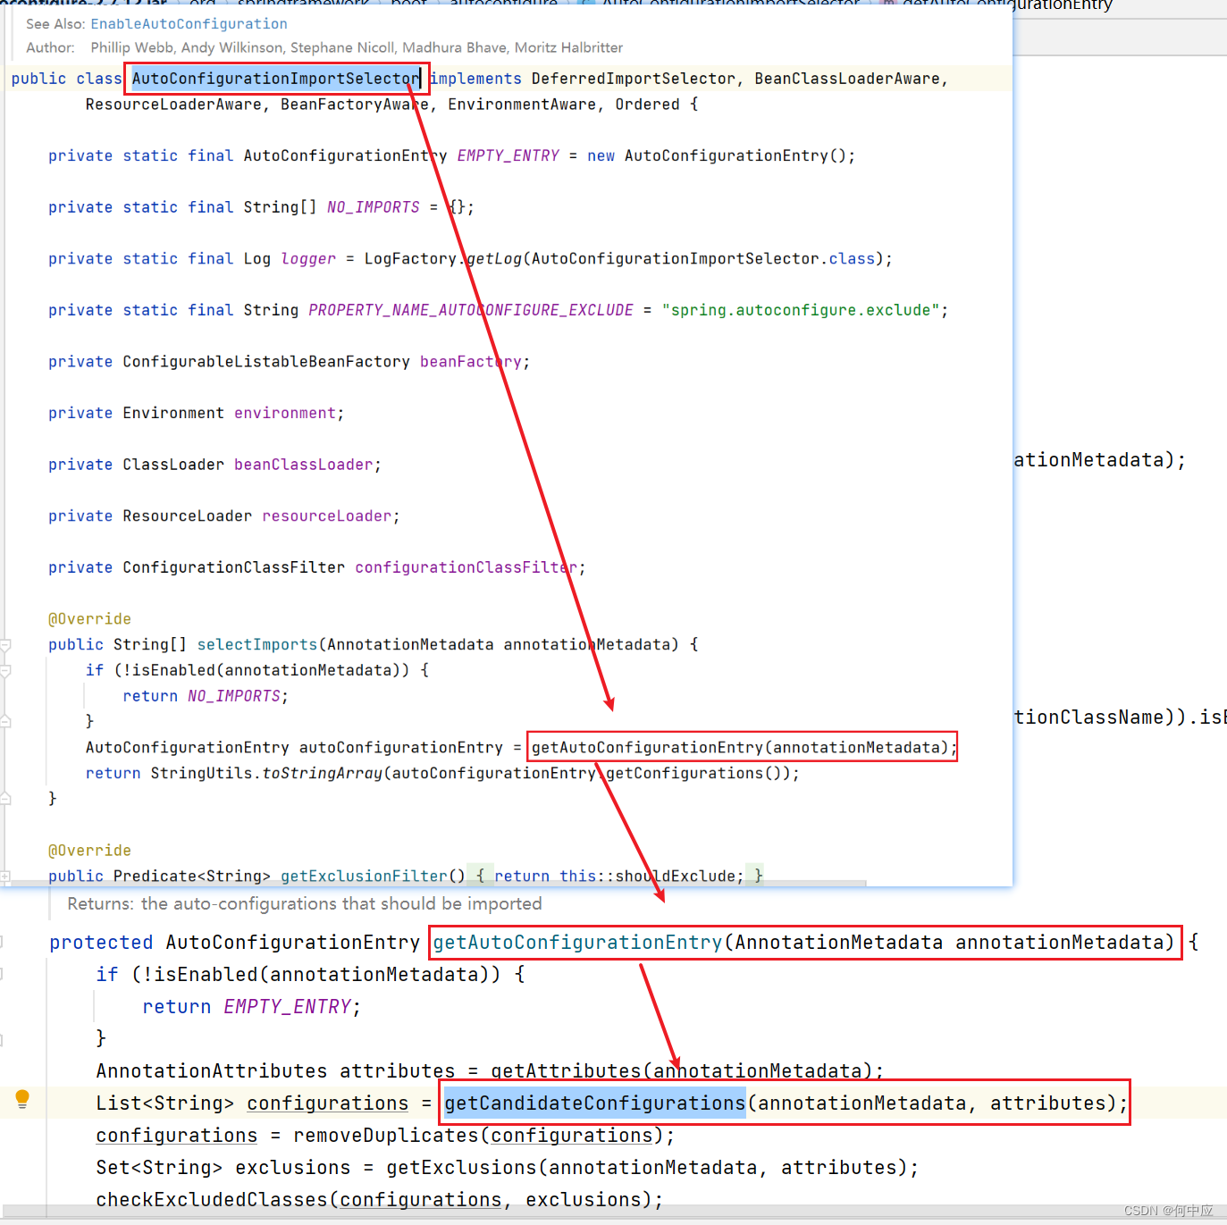Click the exclusions variable declaration

(x=293, y=1168)
